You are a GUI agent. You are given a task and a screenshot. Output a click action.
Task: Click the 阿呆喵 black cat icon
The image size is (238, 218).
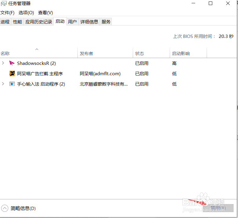click(x=12, y=73)
